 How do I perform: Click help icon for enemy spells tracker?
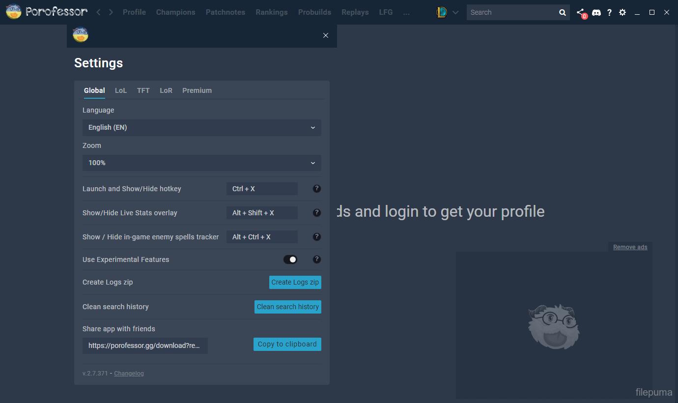pos(317,237)
